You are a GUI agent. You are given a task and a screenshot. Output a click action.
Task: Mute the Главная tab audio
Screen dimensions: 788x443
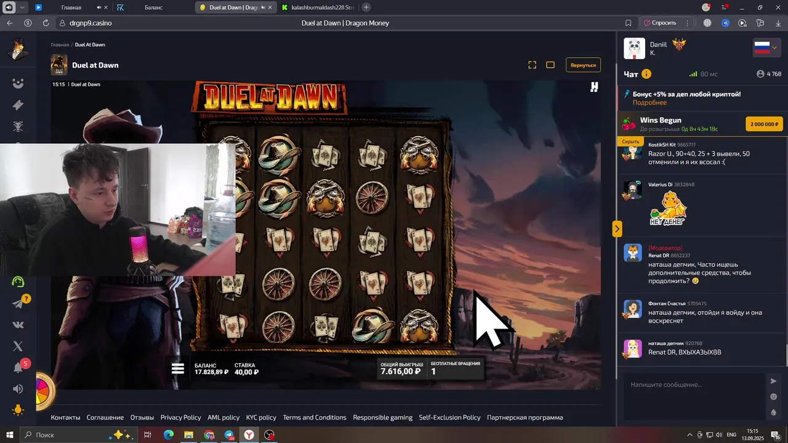[98, 7]
